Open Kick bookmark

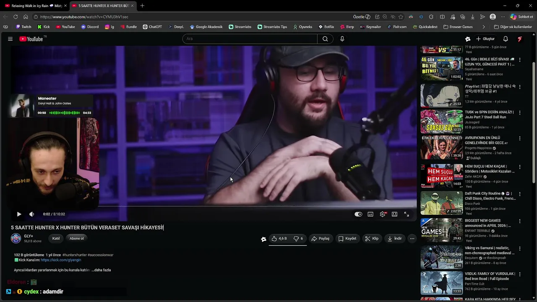44,27
